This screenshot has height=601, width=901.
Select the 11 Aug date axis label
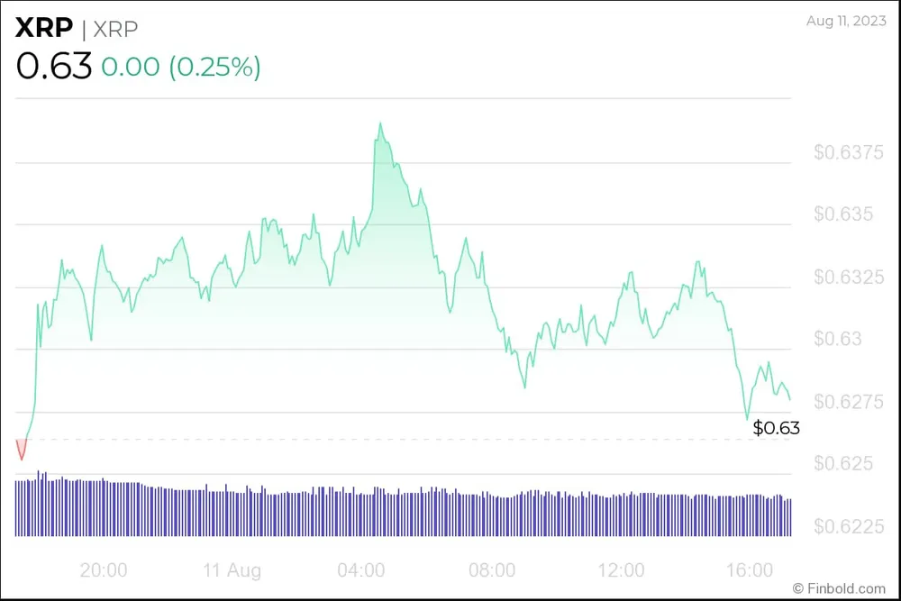tap(232, 570)
